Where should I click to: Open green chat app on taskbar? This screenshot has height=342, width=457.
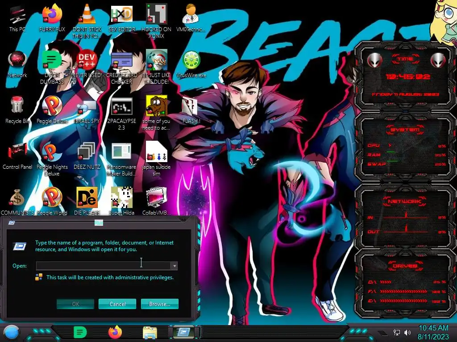[x=80, y=332]
